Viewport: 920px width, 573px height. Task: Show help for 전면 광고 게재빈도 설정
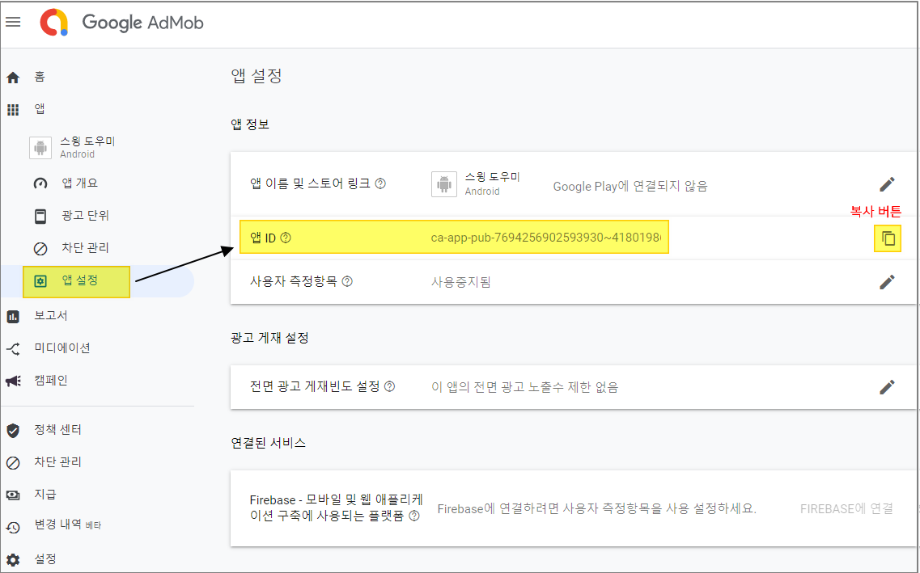pyautogui.click(x=390, y=387)
